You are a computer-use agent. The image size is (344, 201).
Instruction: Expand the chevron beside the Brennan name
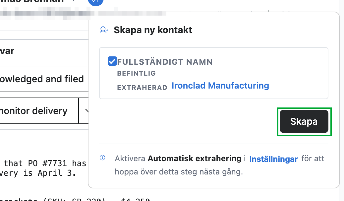(x=74, y=1)
